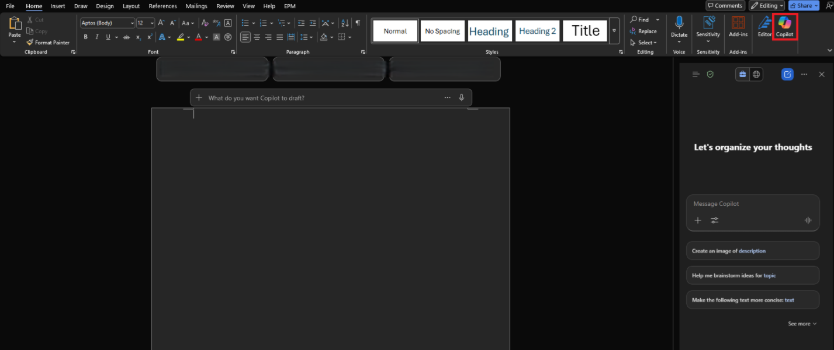Switch Copilot to Work mode (briefcase)

[x=742, y=74]
